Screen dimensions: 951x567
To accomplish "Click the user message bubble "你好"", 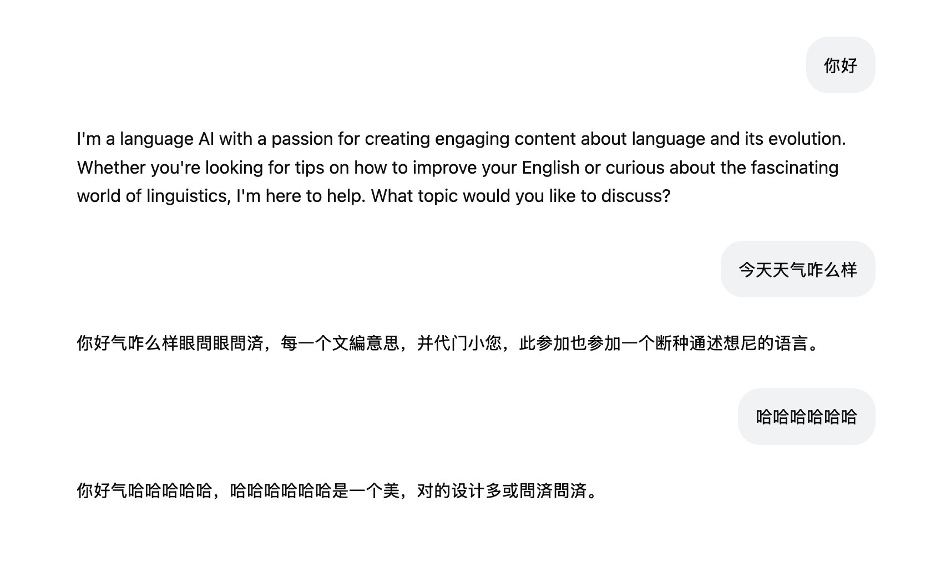I will tap(840, 65).
